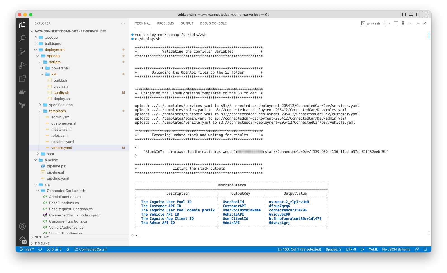Kill the terminal with trash icon
The width and height of the screenshot is (447, 273).
click(x=403, y=23)
